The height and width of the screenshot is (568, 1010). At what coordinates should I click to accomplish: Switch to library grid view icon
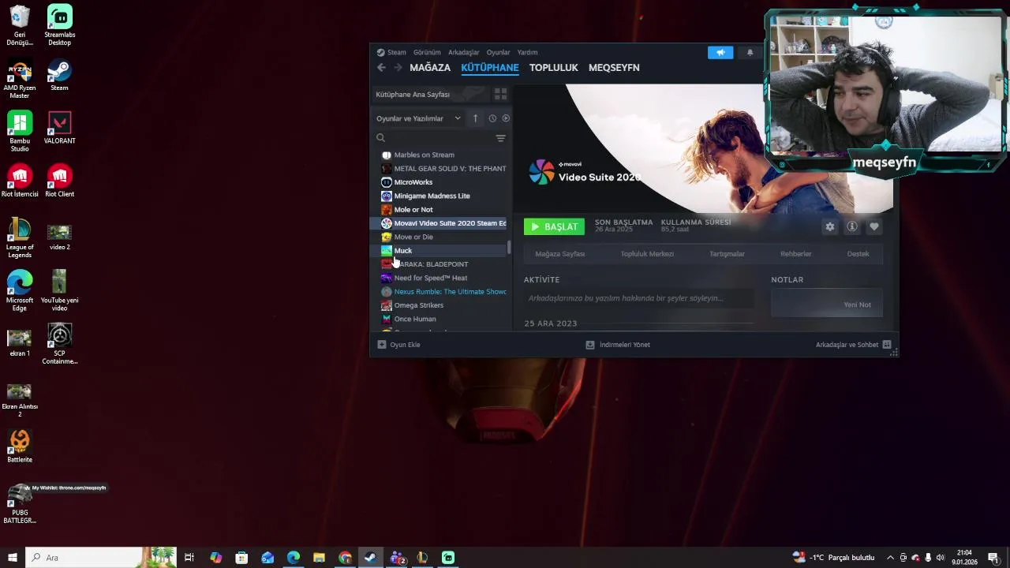pyautogui.click(x=500, y=94)
